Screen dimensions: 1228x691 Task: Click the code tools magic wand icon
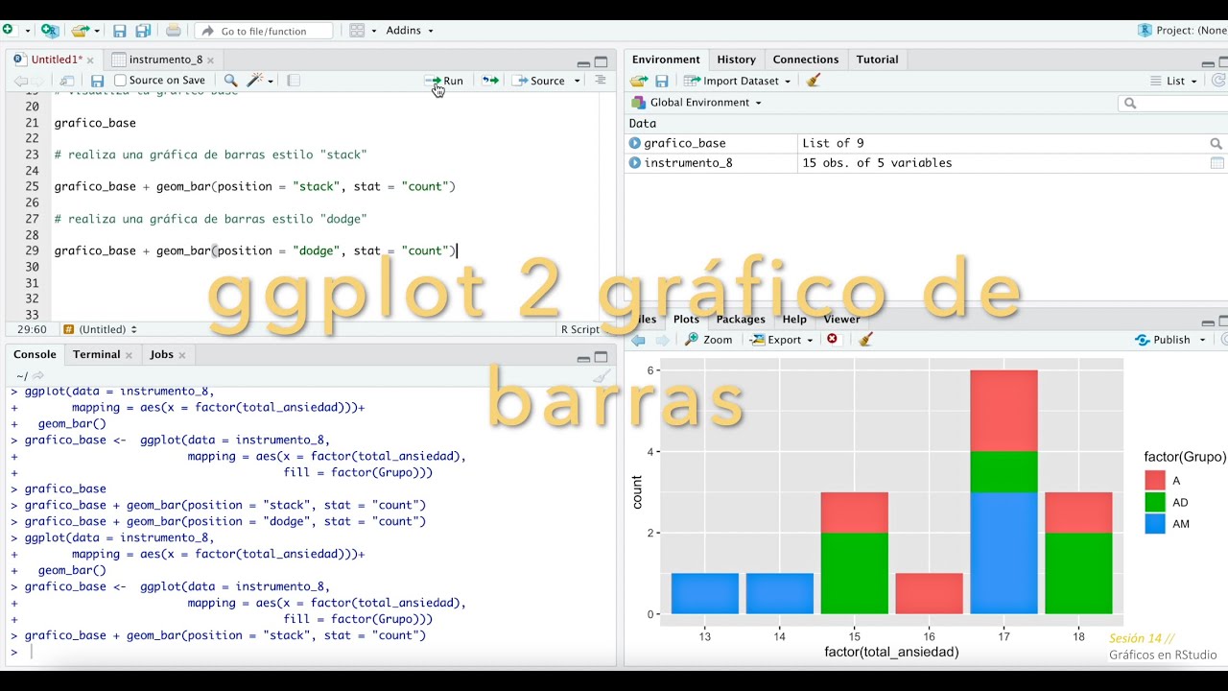pyautogui.click(x=256, y=81)
